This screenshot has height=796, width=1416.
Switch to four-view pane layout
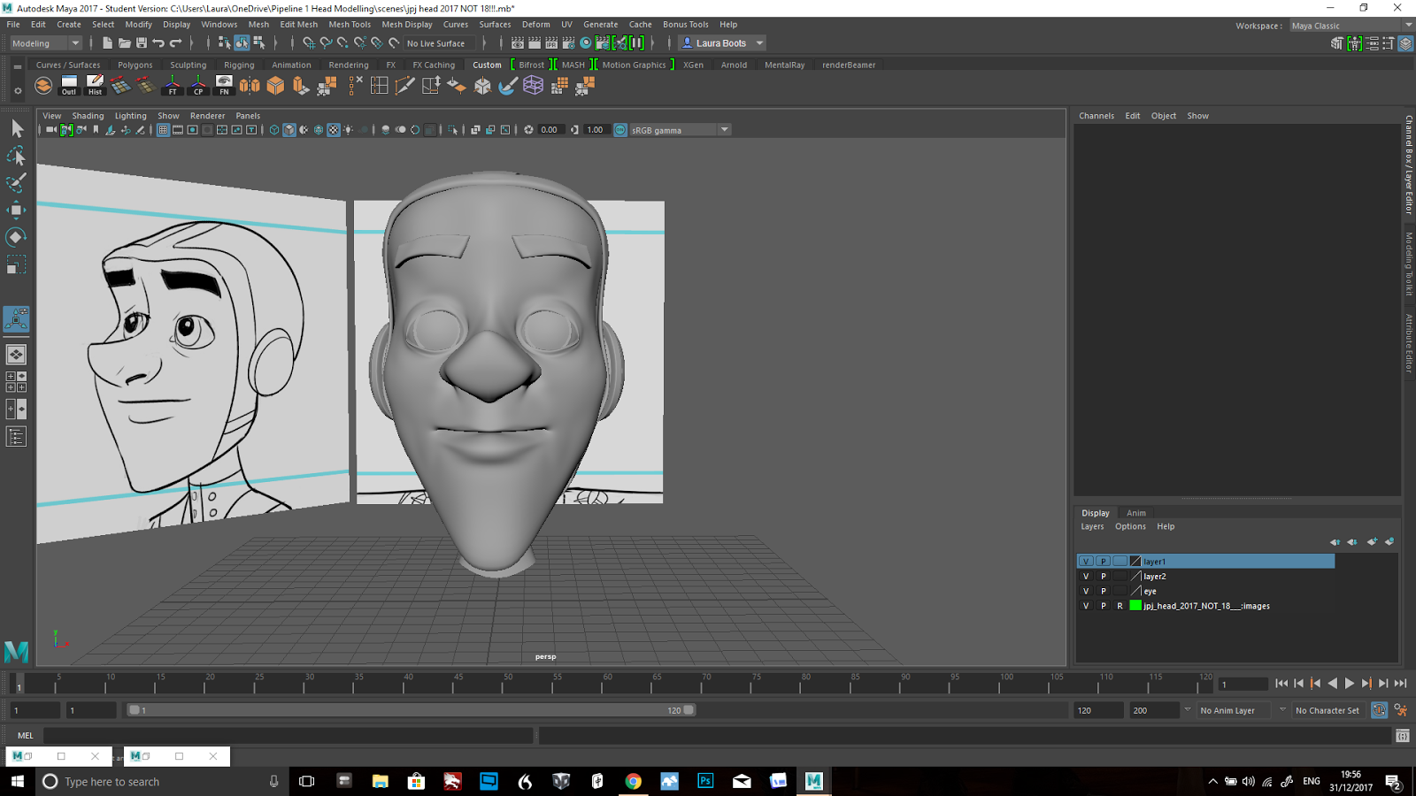pos(16,382)
